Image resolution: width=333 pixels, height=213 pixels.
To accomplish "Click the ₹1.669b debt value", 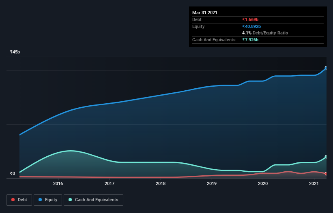I will point(250,19).
